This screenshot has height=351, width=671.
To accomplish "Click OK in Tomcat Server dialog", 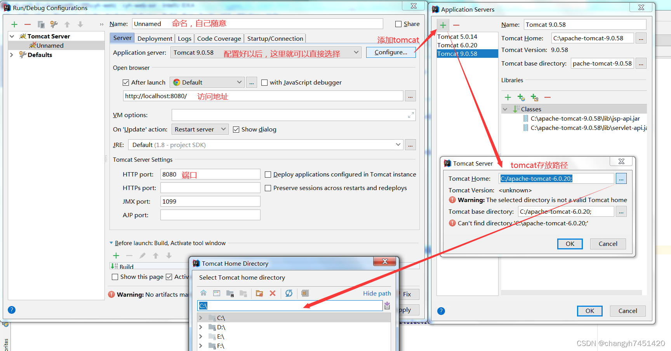I will click(570, 244).
